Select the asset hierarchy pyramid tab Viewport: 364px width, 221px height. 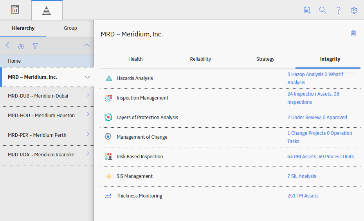click(x=47, y=11)
